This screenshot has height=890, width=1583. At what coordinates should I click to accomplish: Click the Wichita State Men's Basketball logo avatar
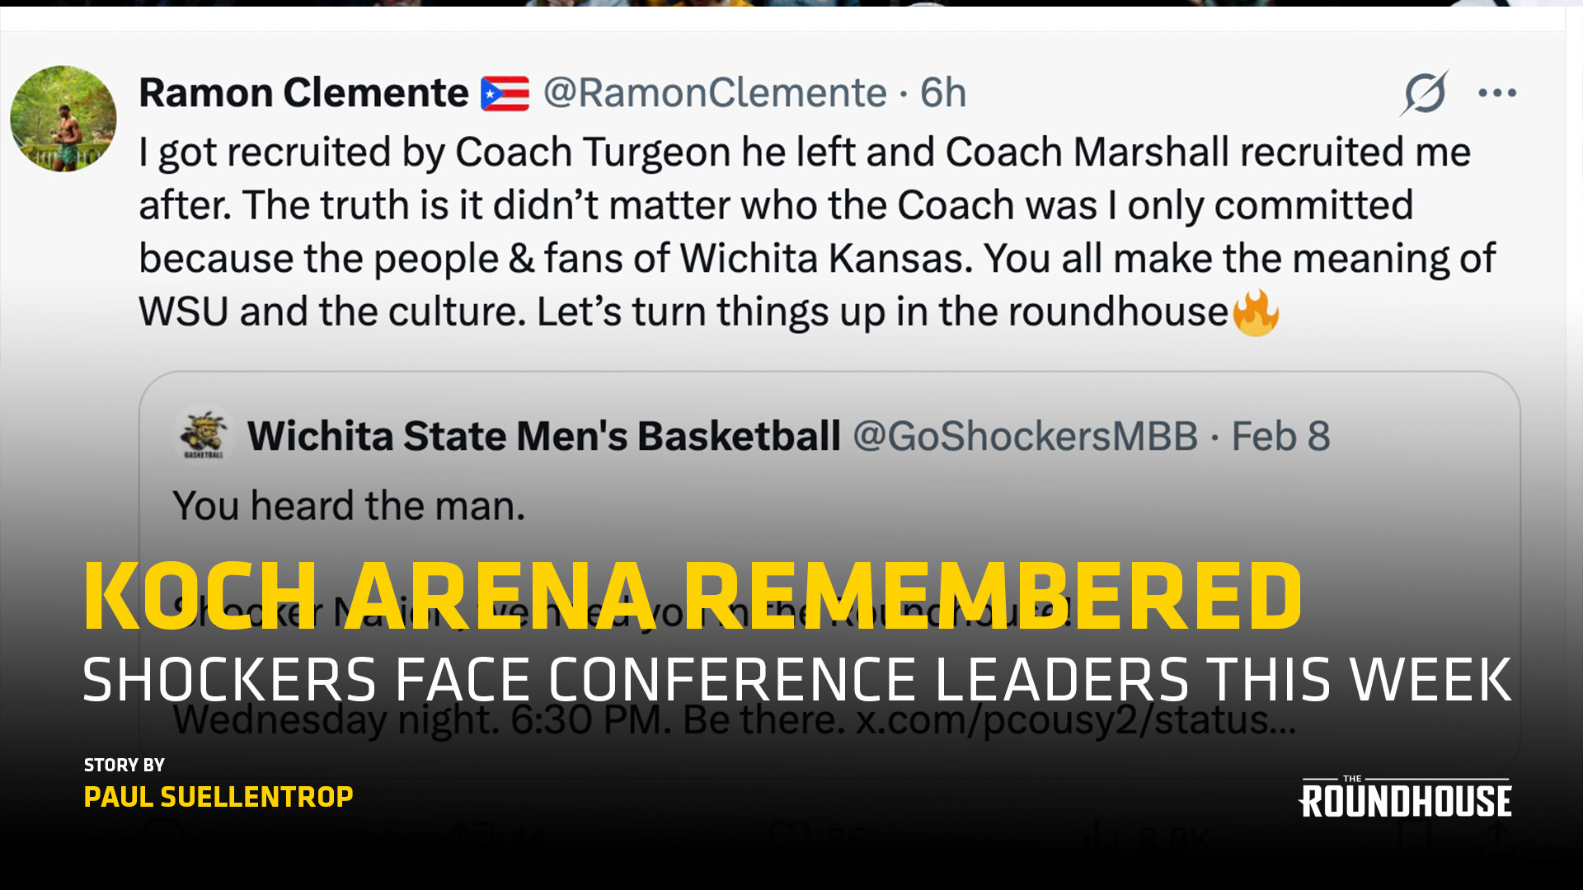point(205,435)
